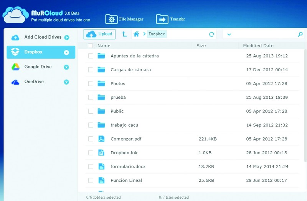
Task: Sort by the Name column header
Action: tap(104, 46)
